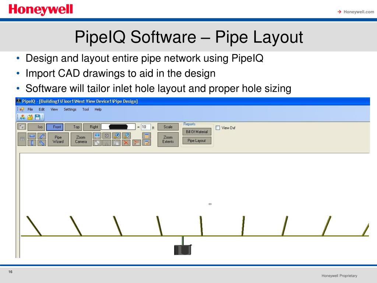Image resolution: width=377 pixels, height=283 pixels.
Task: Open the Tool menu
Action: tap(85, 109)
